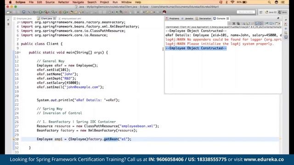Toggle Scroll Lock in the console toolbar
The image size is (294, 165).
tap(248, 23)
